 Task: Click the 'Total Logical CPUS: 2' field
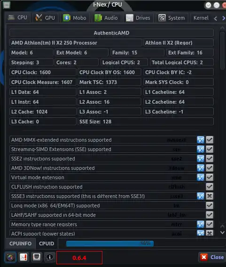pos(182,62)
